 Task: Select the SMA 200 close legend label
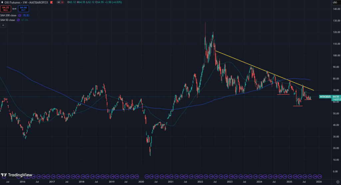[x=9, y=15]
